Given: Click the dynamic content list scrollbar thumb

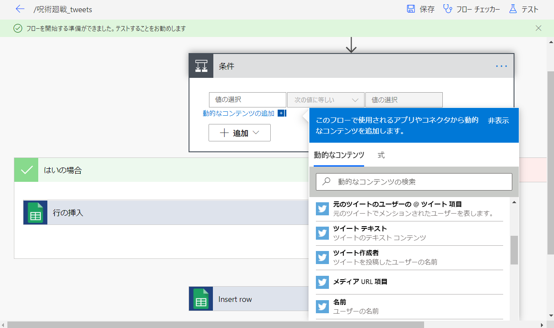Looking at the screenshot, I should tap(514, 250).
